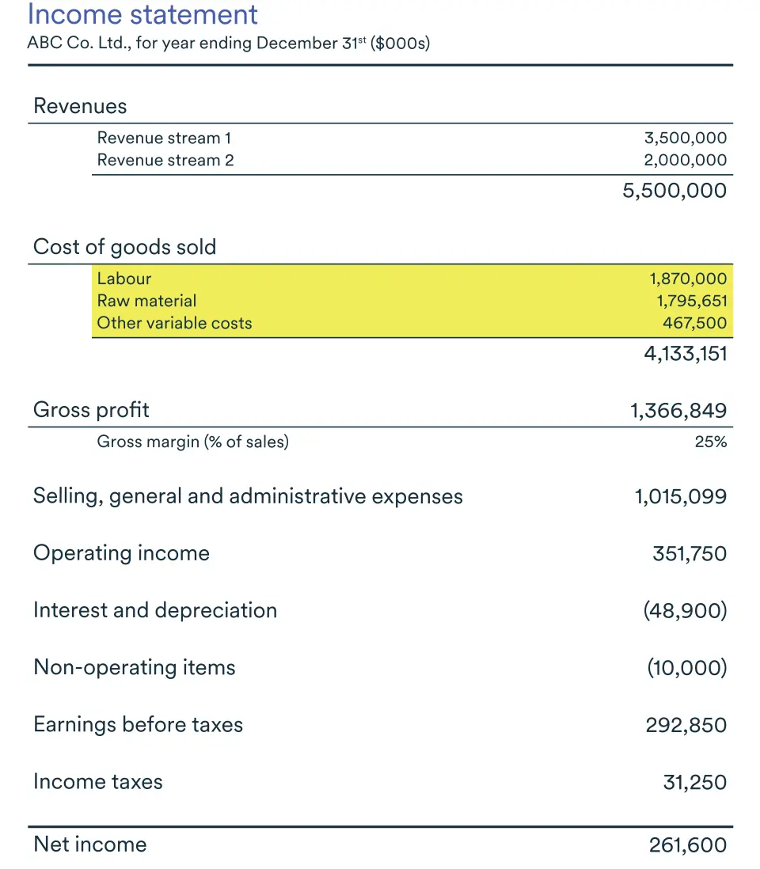Select the cost total 4,133,151
Image resolution: width=760 pixels, height=869 pixels.
point(686,353)
